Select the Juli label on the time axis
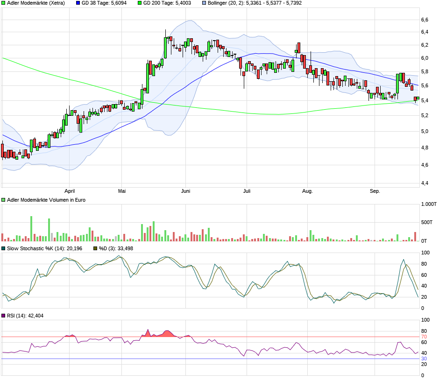Image resolution: width=439 pixels, height=380 pixels. click(247, 191)
